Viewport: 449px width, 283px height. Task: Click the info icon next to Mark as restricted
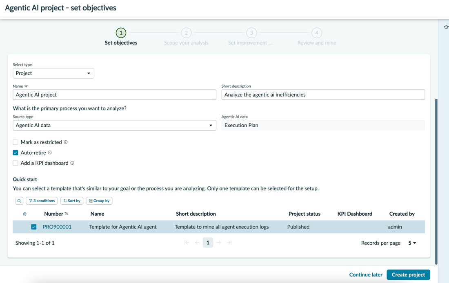point(66,142)
